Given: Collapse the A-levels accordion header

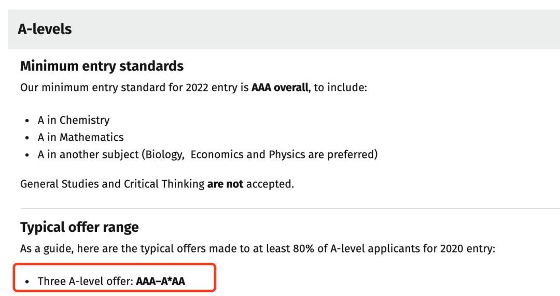Looking at the screenshot, I should pyautogui.click(x=284, y=29).
